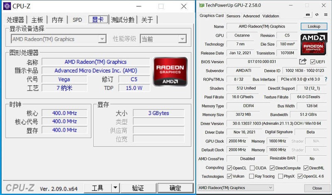Click the BIOS Version field 017.010.000.031
332x195 pixels.
[x=262, y=62]
